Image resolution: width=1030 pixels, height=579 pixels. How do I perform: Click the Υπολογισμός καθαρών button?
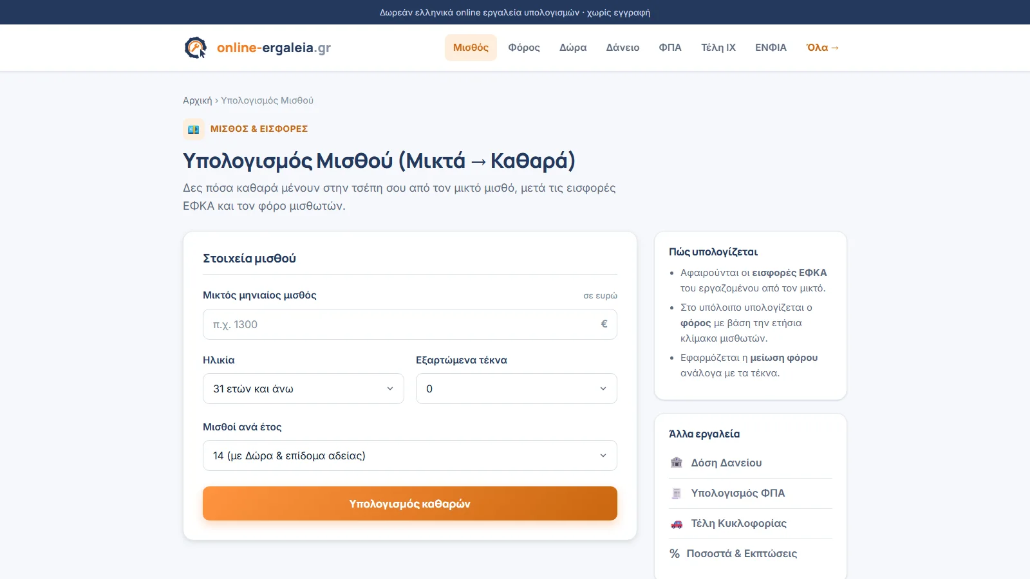coord(410,504)
